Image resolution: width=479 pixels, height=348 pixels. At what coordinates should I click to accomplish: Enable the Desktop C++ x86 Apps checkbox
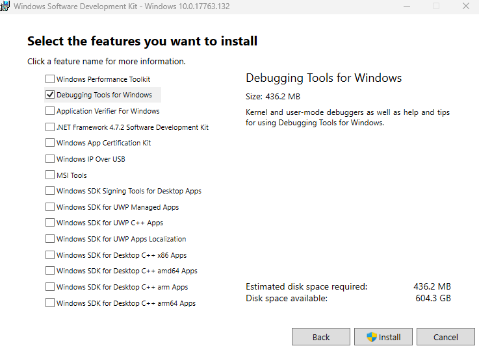tap(50, 255)
